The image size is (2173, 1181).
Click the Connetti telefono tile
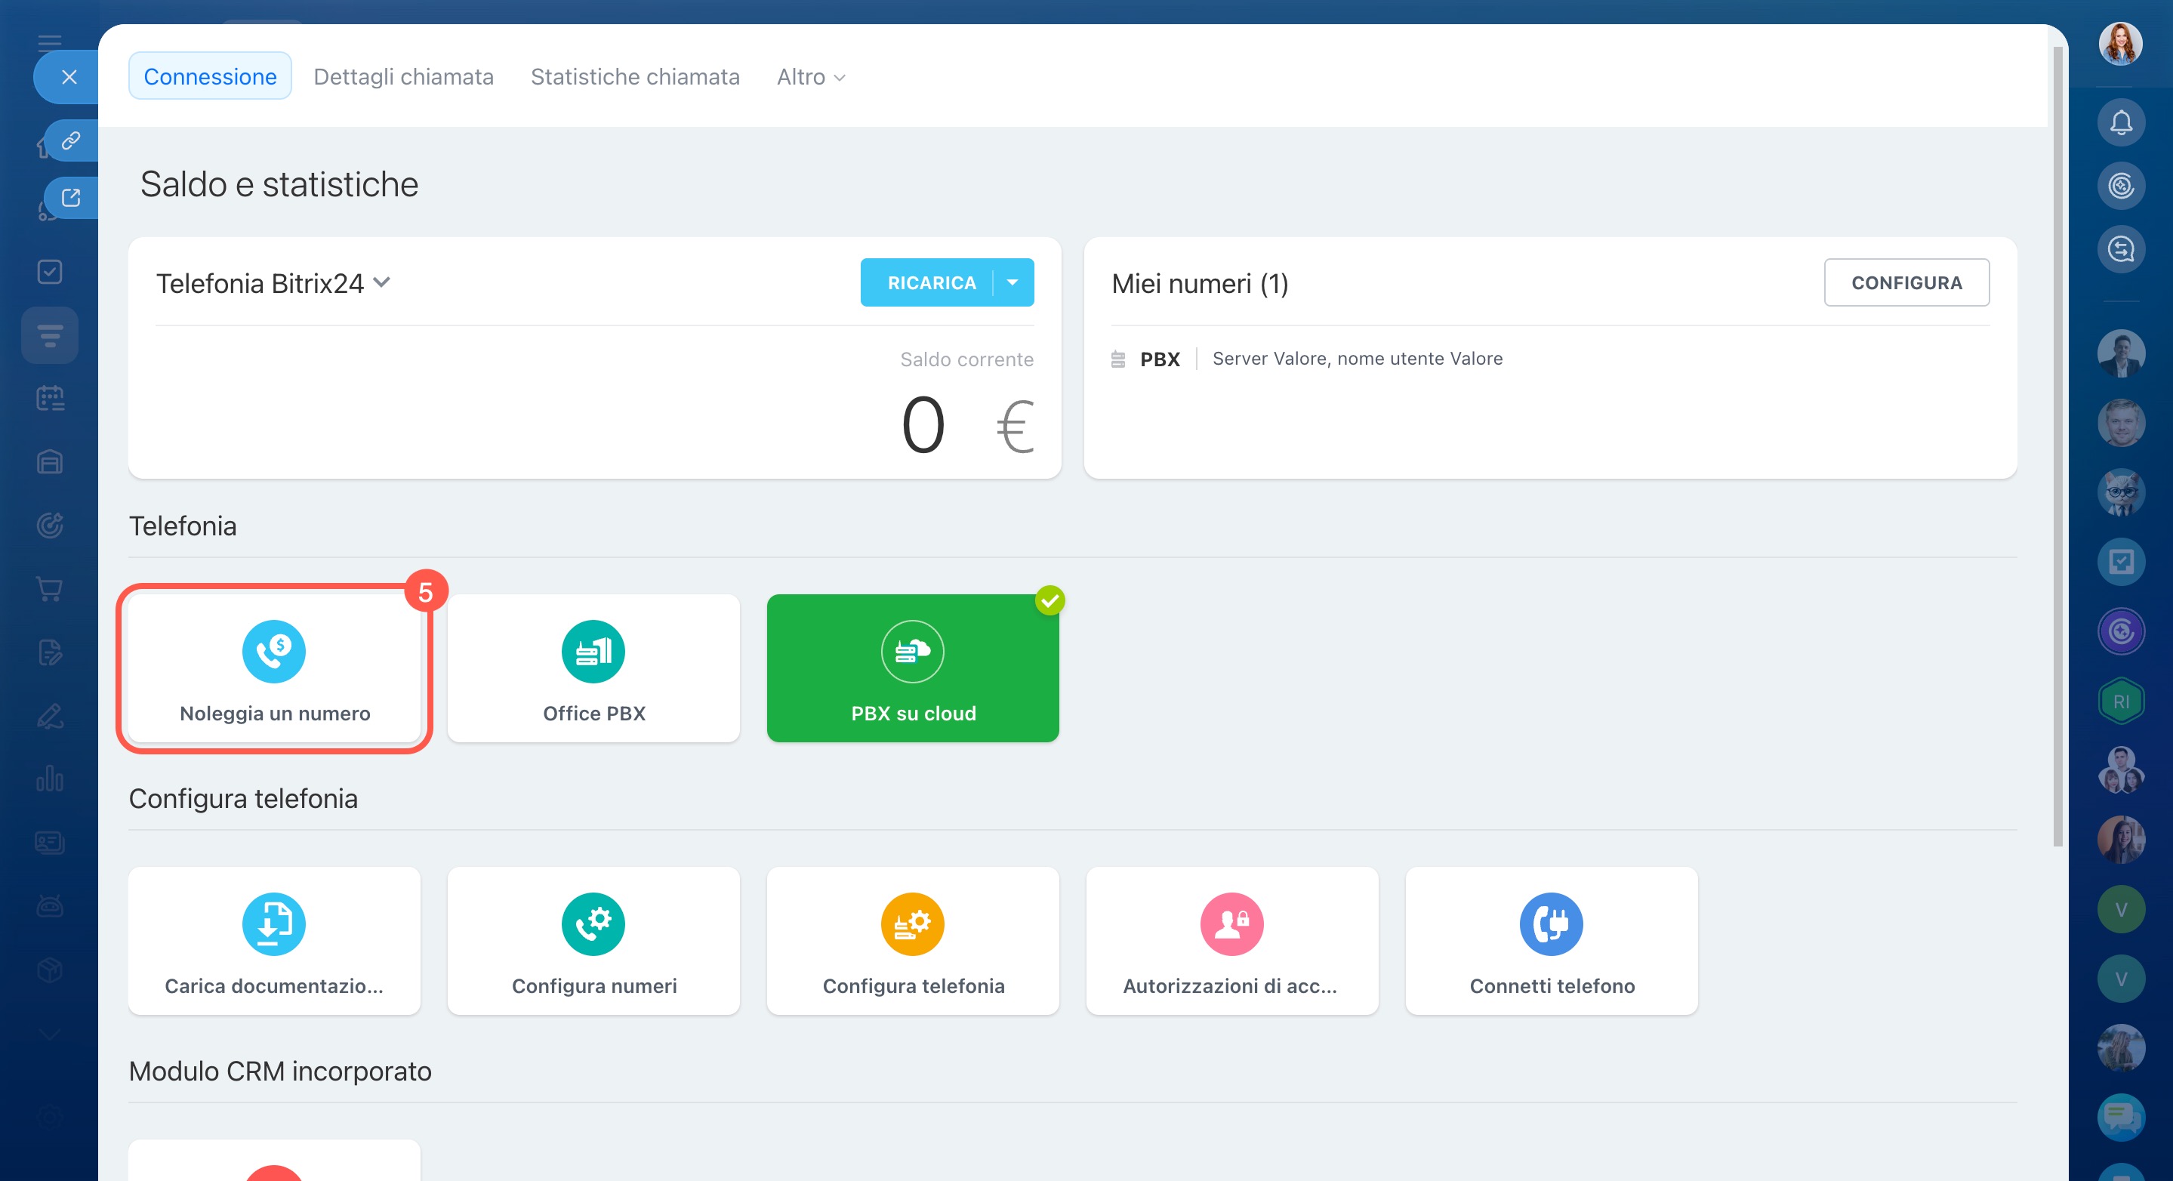point(1550,941)
